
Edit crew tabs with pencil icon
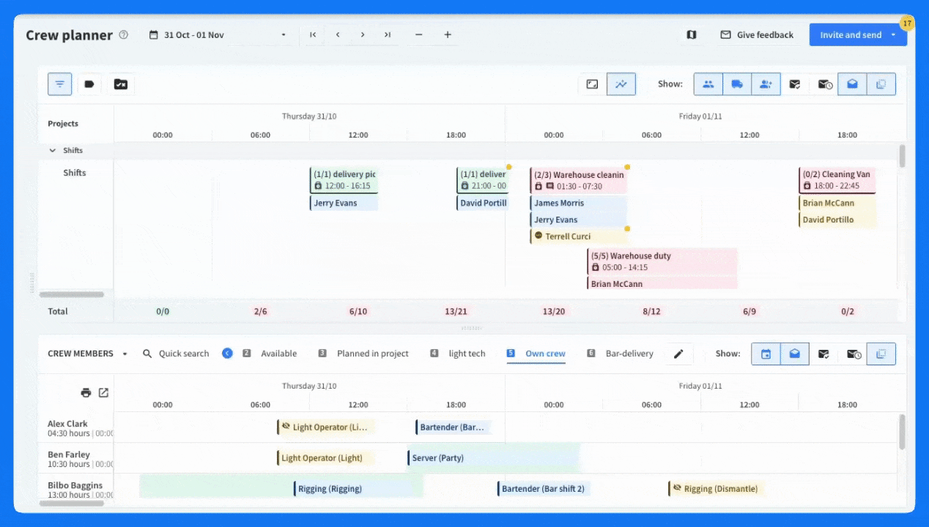(x=678, y=354)
